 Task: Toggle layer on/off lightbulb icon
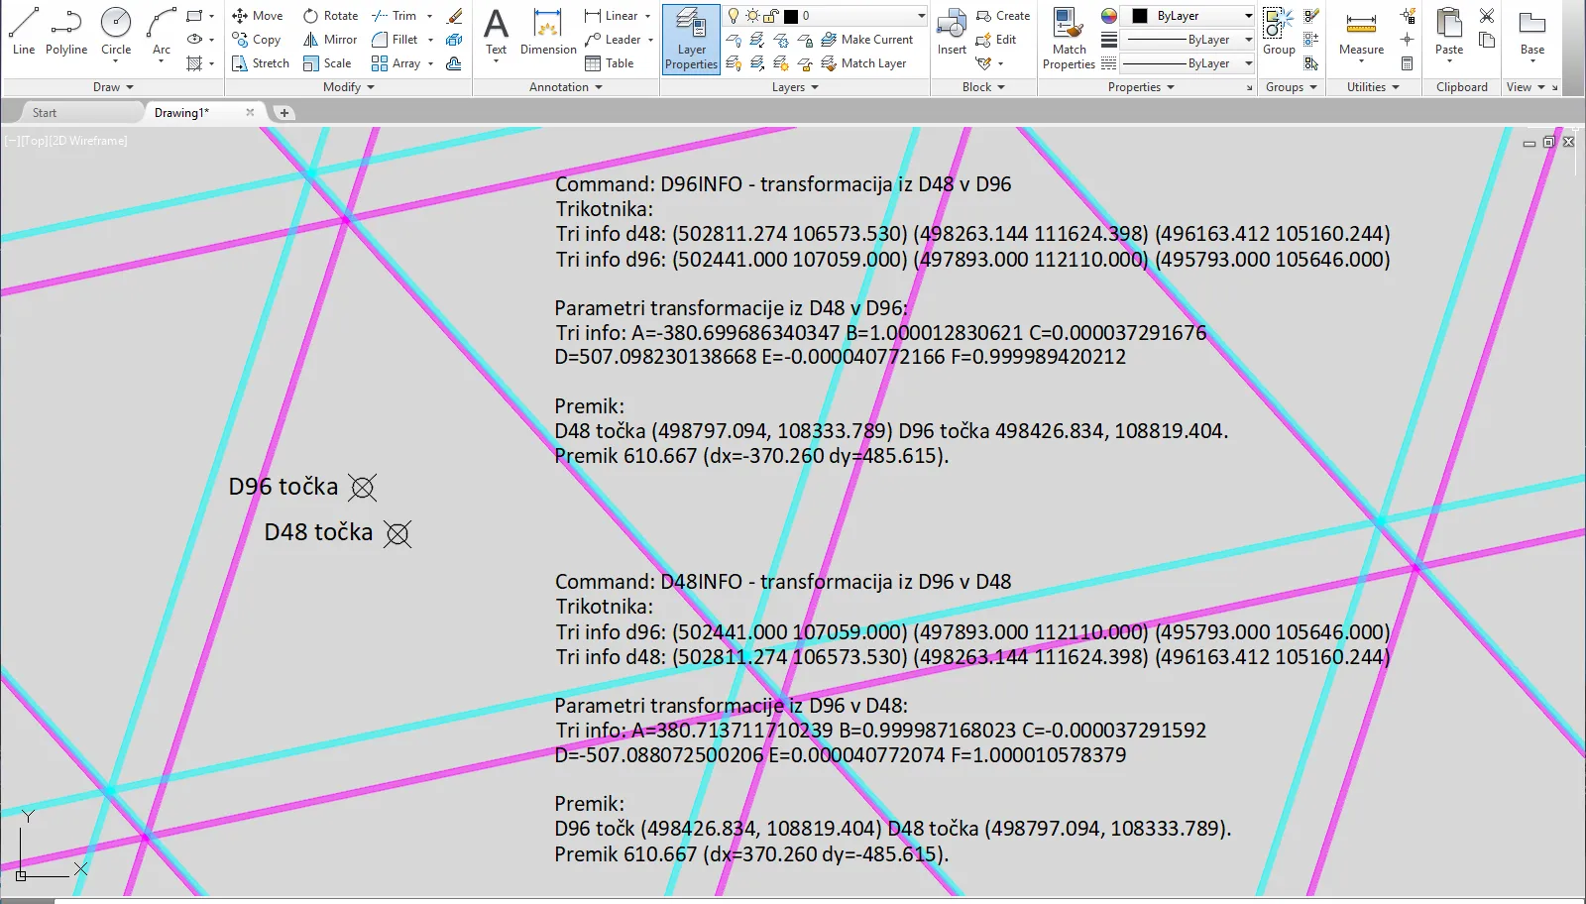pyautogui.click(x=734, y=16)
